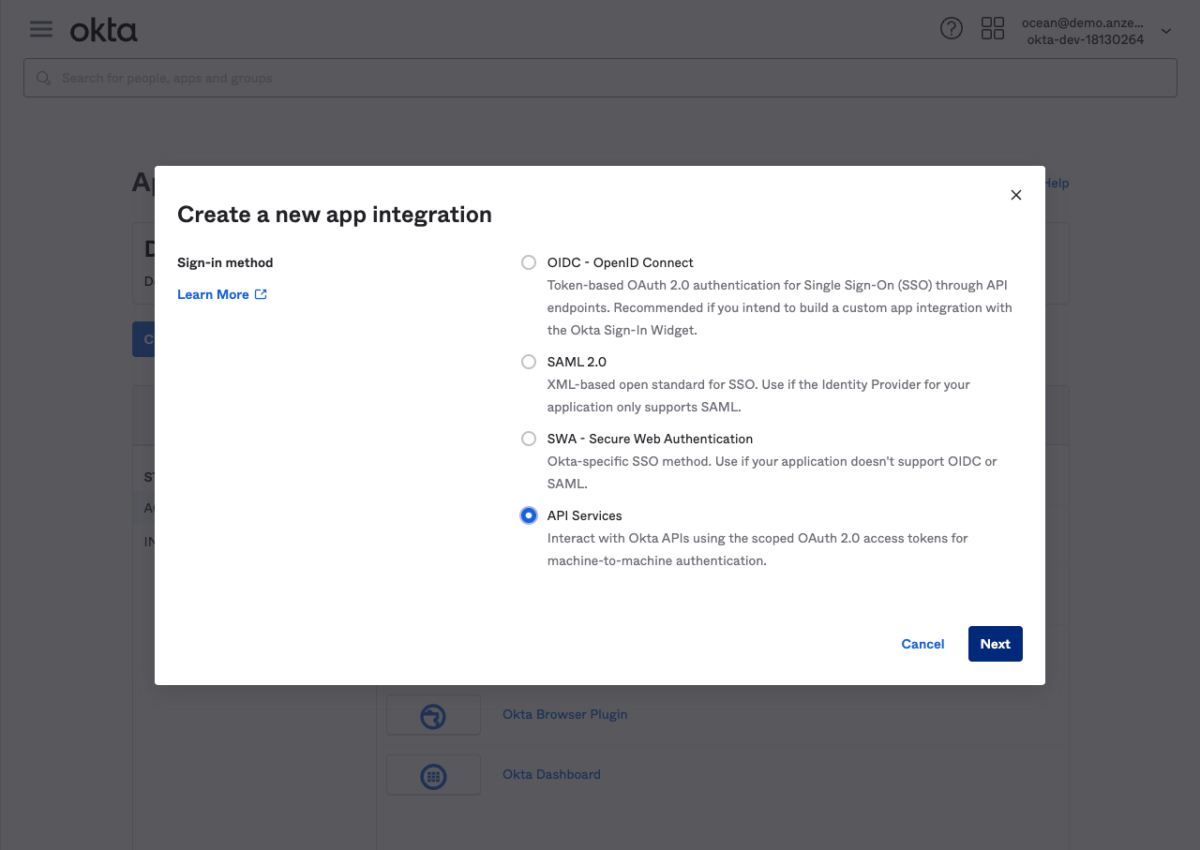Click the Okta logo
The width and height of the screenshot is (1200, 850).
pos(104,30)
